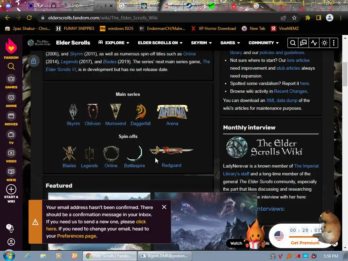Open the Online ouroboros logo
The height and width of the screenshot is (261, 348).
tap(111, 154)
